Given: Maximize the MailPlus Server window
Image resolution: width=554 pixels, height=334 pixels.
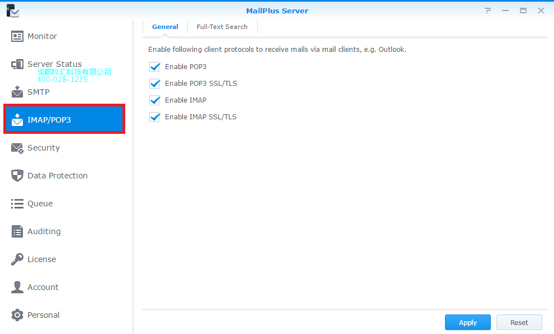Looking at the screenshot, I should pos(523,11).
